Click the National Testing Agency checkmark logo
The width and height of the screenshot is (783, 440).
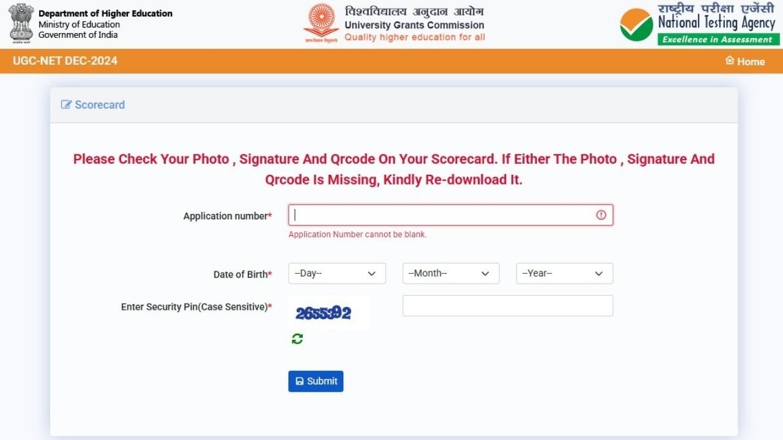pyautogui.click(x=636, y=24)
